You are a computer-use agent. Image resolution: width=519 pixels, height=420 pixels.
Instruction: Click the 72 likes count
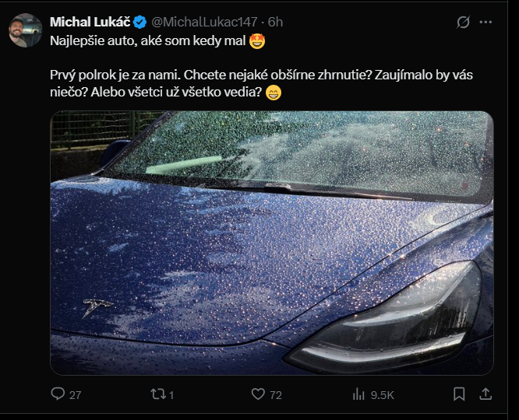pyautogui.click(x=276, y=395)
